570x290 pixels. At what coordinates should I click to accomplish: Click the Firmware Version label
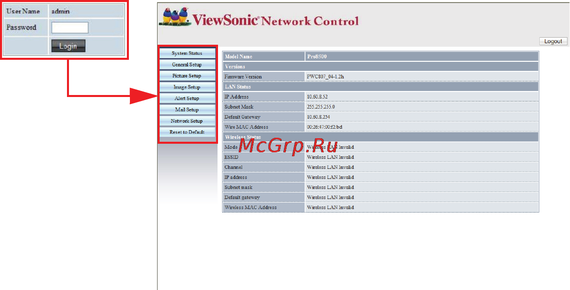coord(243,77)
